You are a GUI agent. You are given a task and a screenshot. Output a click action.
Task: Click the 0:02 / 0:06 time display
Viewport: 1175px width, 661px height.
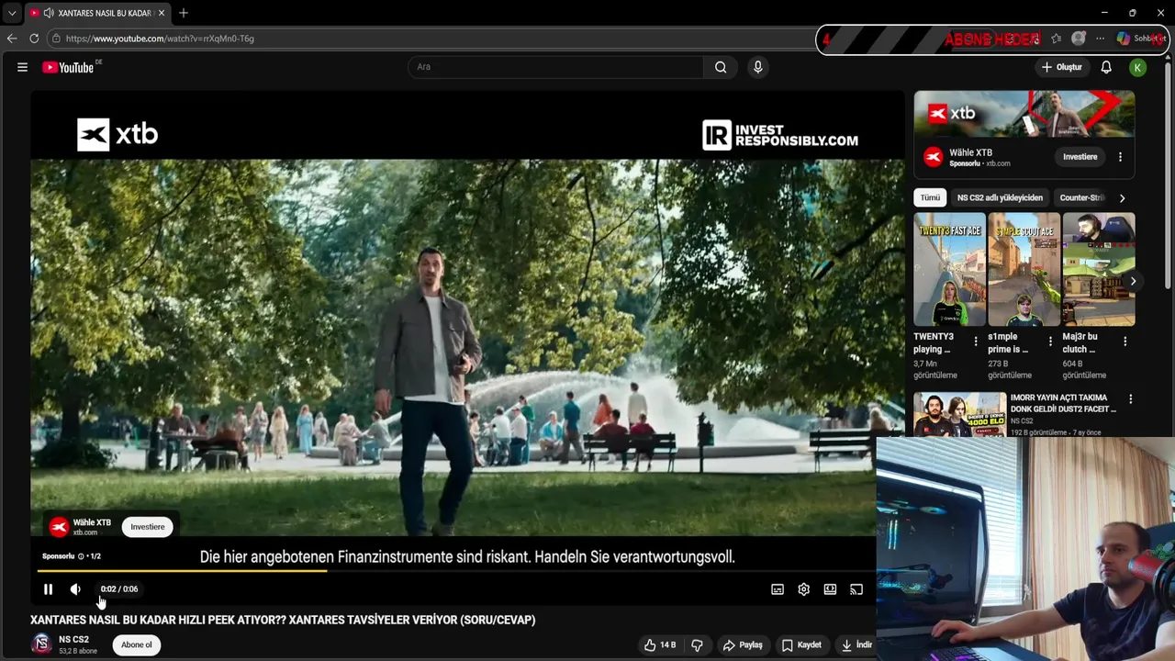click(x=119, y=589)
